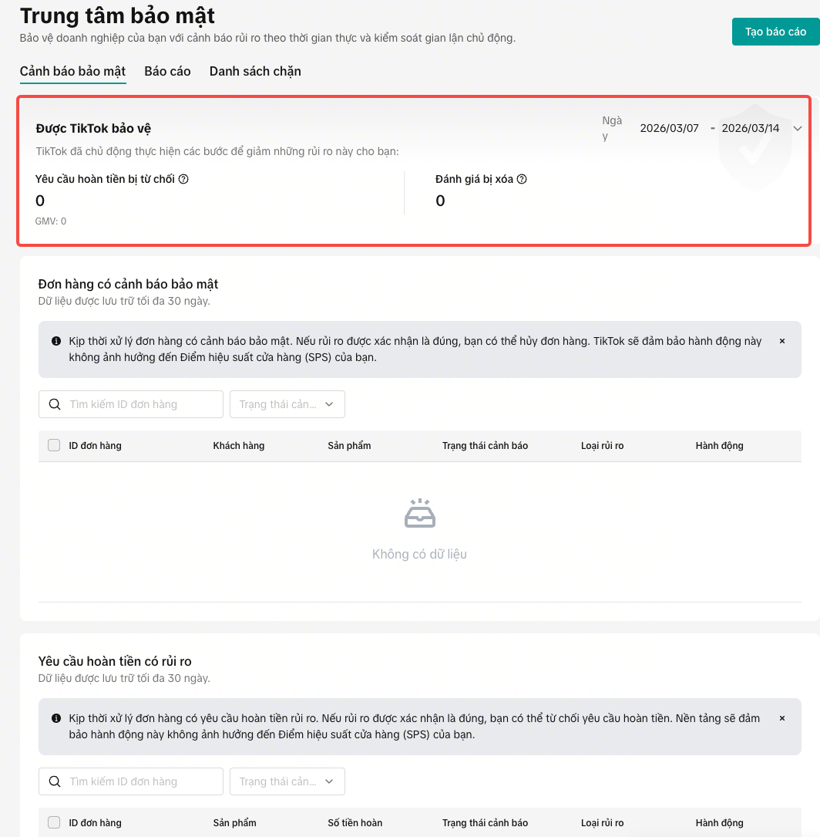Dismiss the risky refund requests info banner
This screenshot has width=820, height=837.
tap(782, 718)
